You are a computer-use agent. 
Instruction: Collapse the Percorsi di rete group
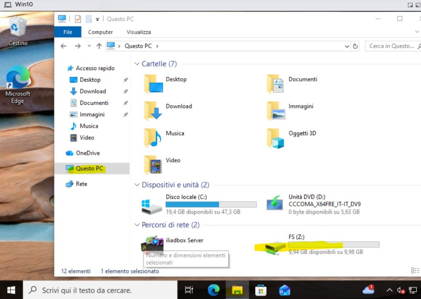click(137, 225)
